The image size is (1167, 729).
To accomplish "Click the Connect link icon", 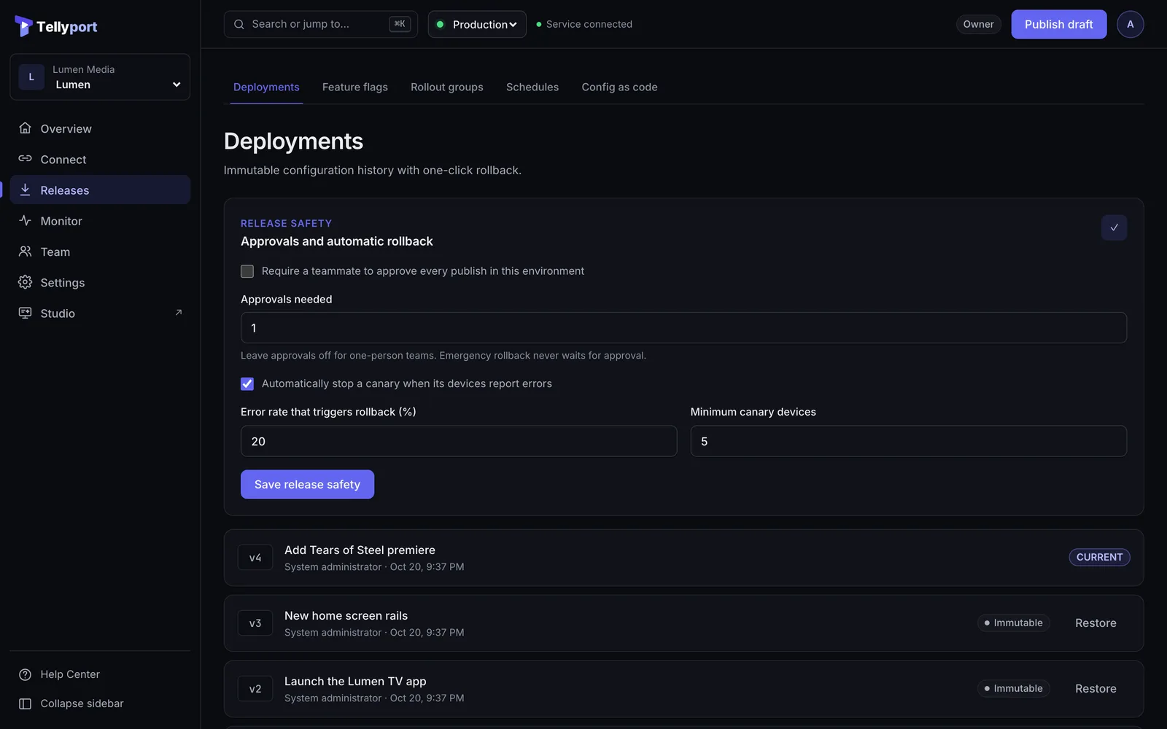I will [25, 159].
